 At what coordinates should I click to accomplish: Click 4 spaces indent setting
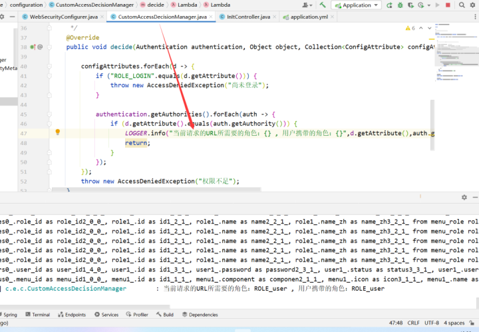454,323
